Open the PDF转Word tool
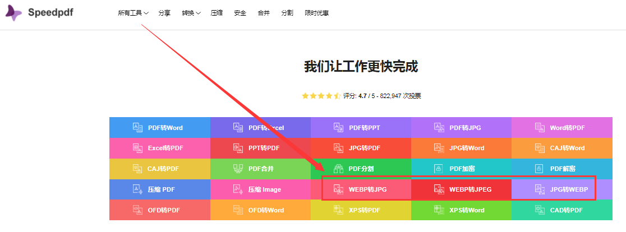 click(x=160, y=128)
